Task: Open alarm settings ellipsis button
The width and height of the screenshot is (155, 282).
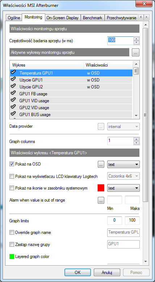Action: click(101, 200)
